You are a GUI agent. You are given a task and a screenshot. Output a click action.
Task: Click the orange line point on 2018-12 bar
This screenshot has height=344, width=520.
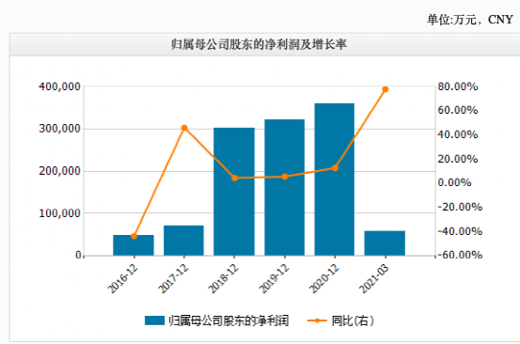(x=235, y=179)
